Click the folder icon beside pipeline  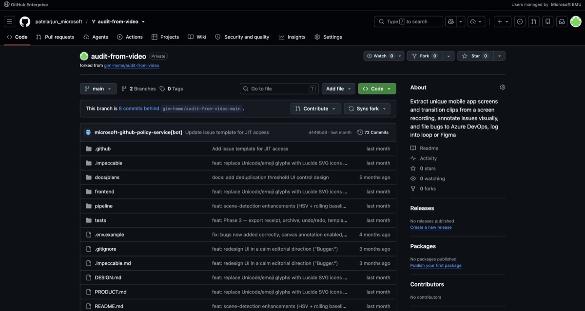click(89, 206)
